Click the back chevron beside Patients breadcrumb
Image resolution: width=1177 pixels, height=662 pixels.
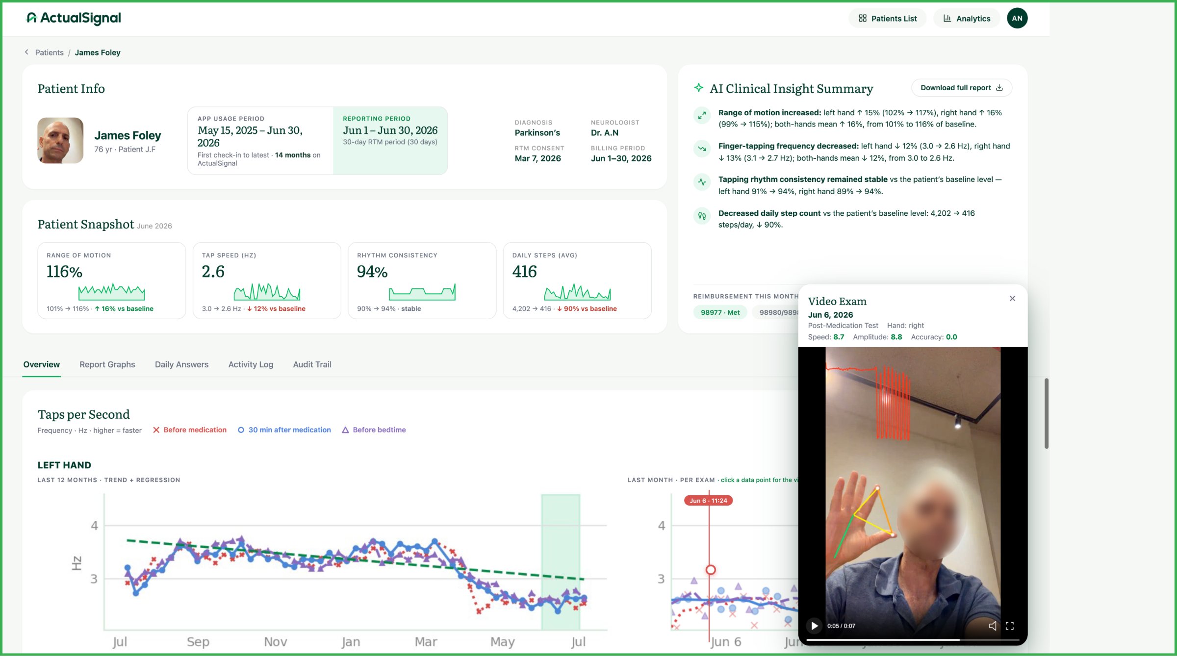pos(26,52)
